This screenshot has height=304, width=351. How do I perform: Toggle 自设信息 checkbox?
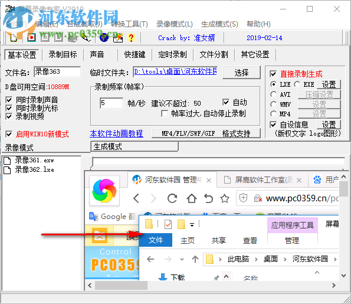(x=273, y=125)
